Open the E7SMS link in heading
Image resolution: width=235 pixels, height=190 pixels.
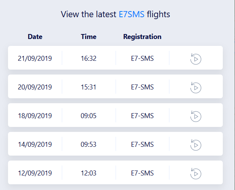click(132, 15)
